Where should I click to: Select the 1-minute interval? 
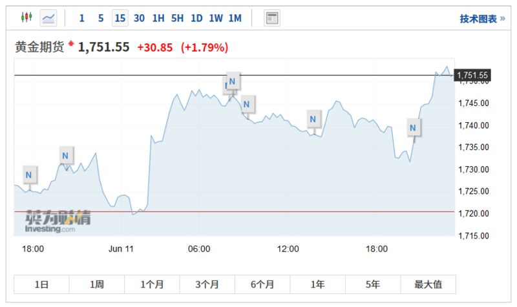pos(81,18)
